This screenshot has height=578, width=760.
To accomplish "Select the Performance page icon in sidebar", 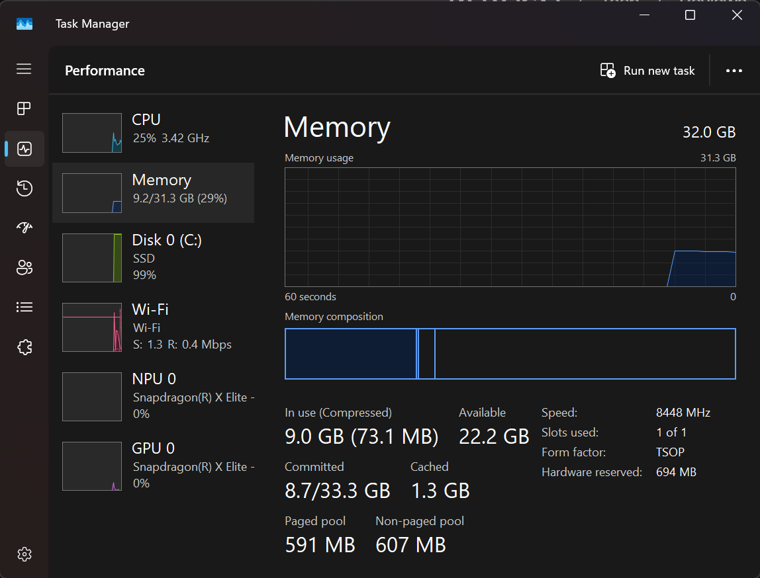I will pos(24,149).
